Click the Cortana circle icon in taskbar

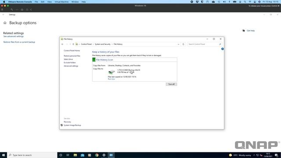click(x=61, y=155)
